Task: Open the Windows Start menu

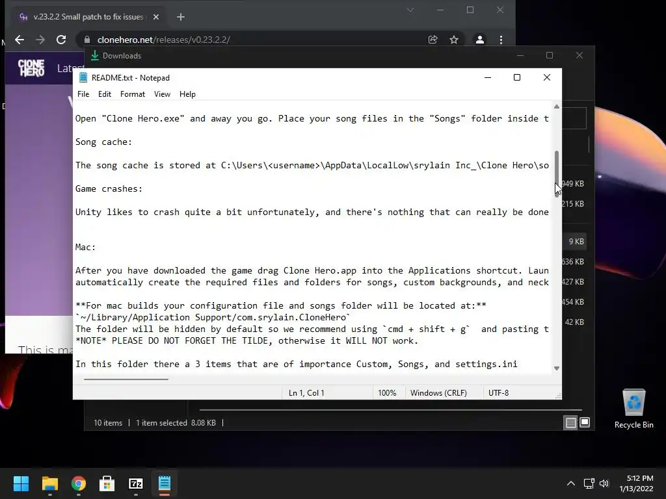Action: (21, 483)
